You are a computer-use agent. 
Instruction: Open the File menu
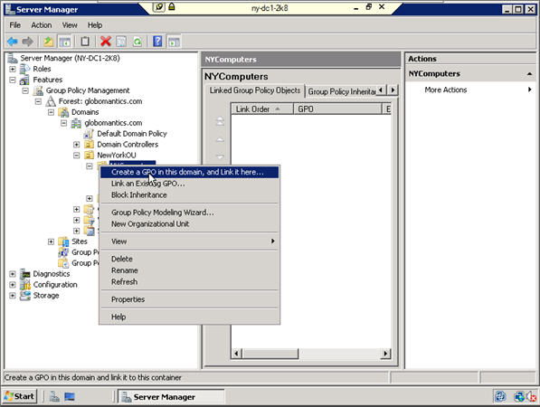click(x=14, y=25)
